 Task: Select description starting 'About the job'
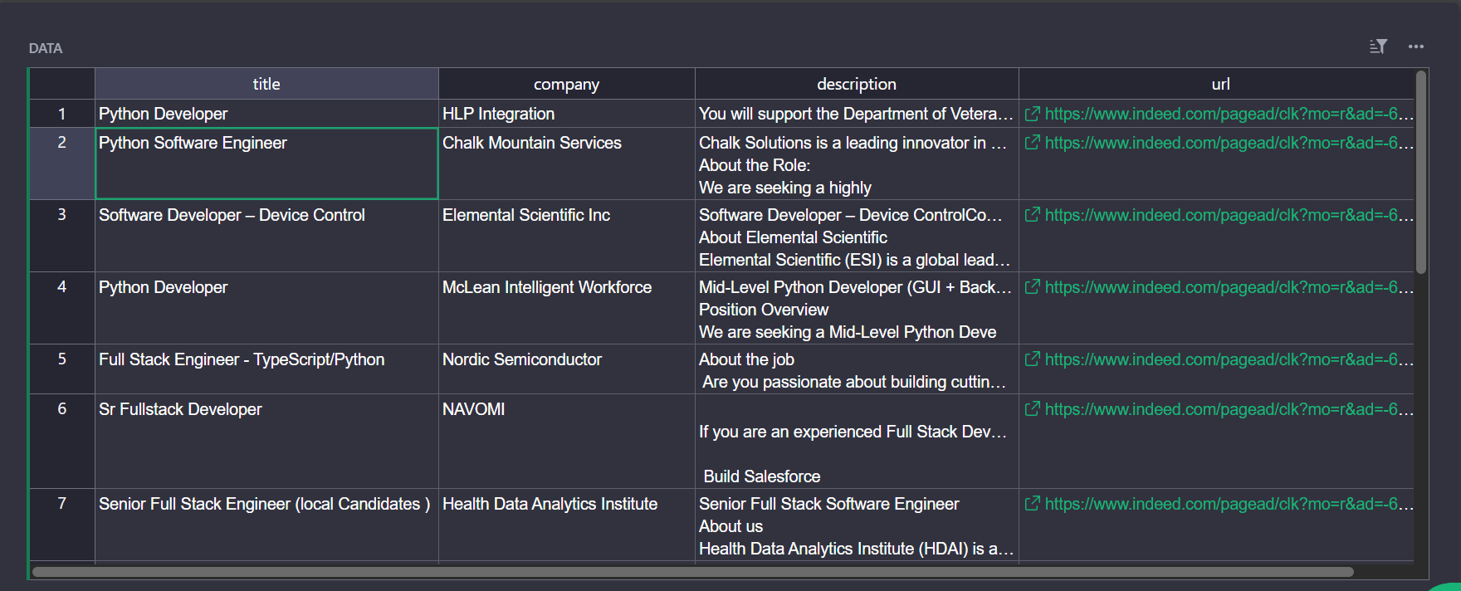[857, 369]
